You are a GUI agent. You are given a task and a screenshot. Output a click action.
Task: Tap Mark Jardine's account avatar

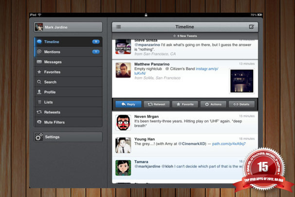click(x=39, y=27)
